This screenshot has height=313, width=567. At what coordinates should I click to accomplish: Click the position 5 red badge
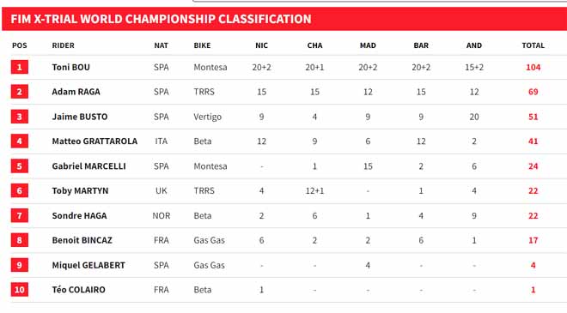point(20,166)
